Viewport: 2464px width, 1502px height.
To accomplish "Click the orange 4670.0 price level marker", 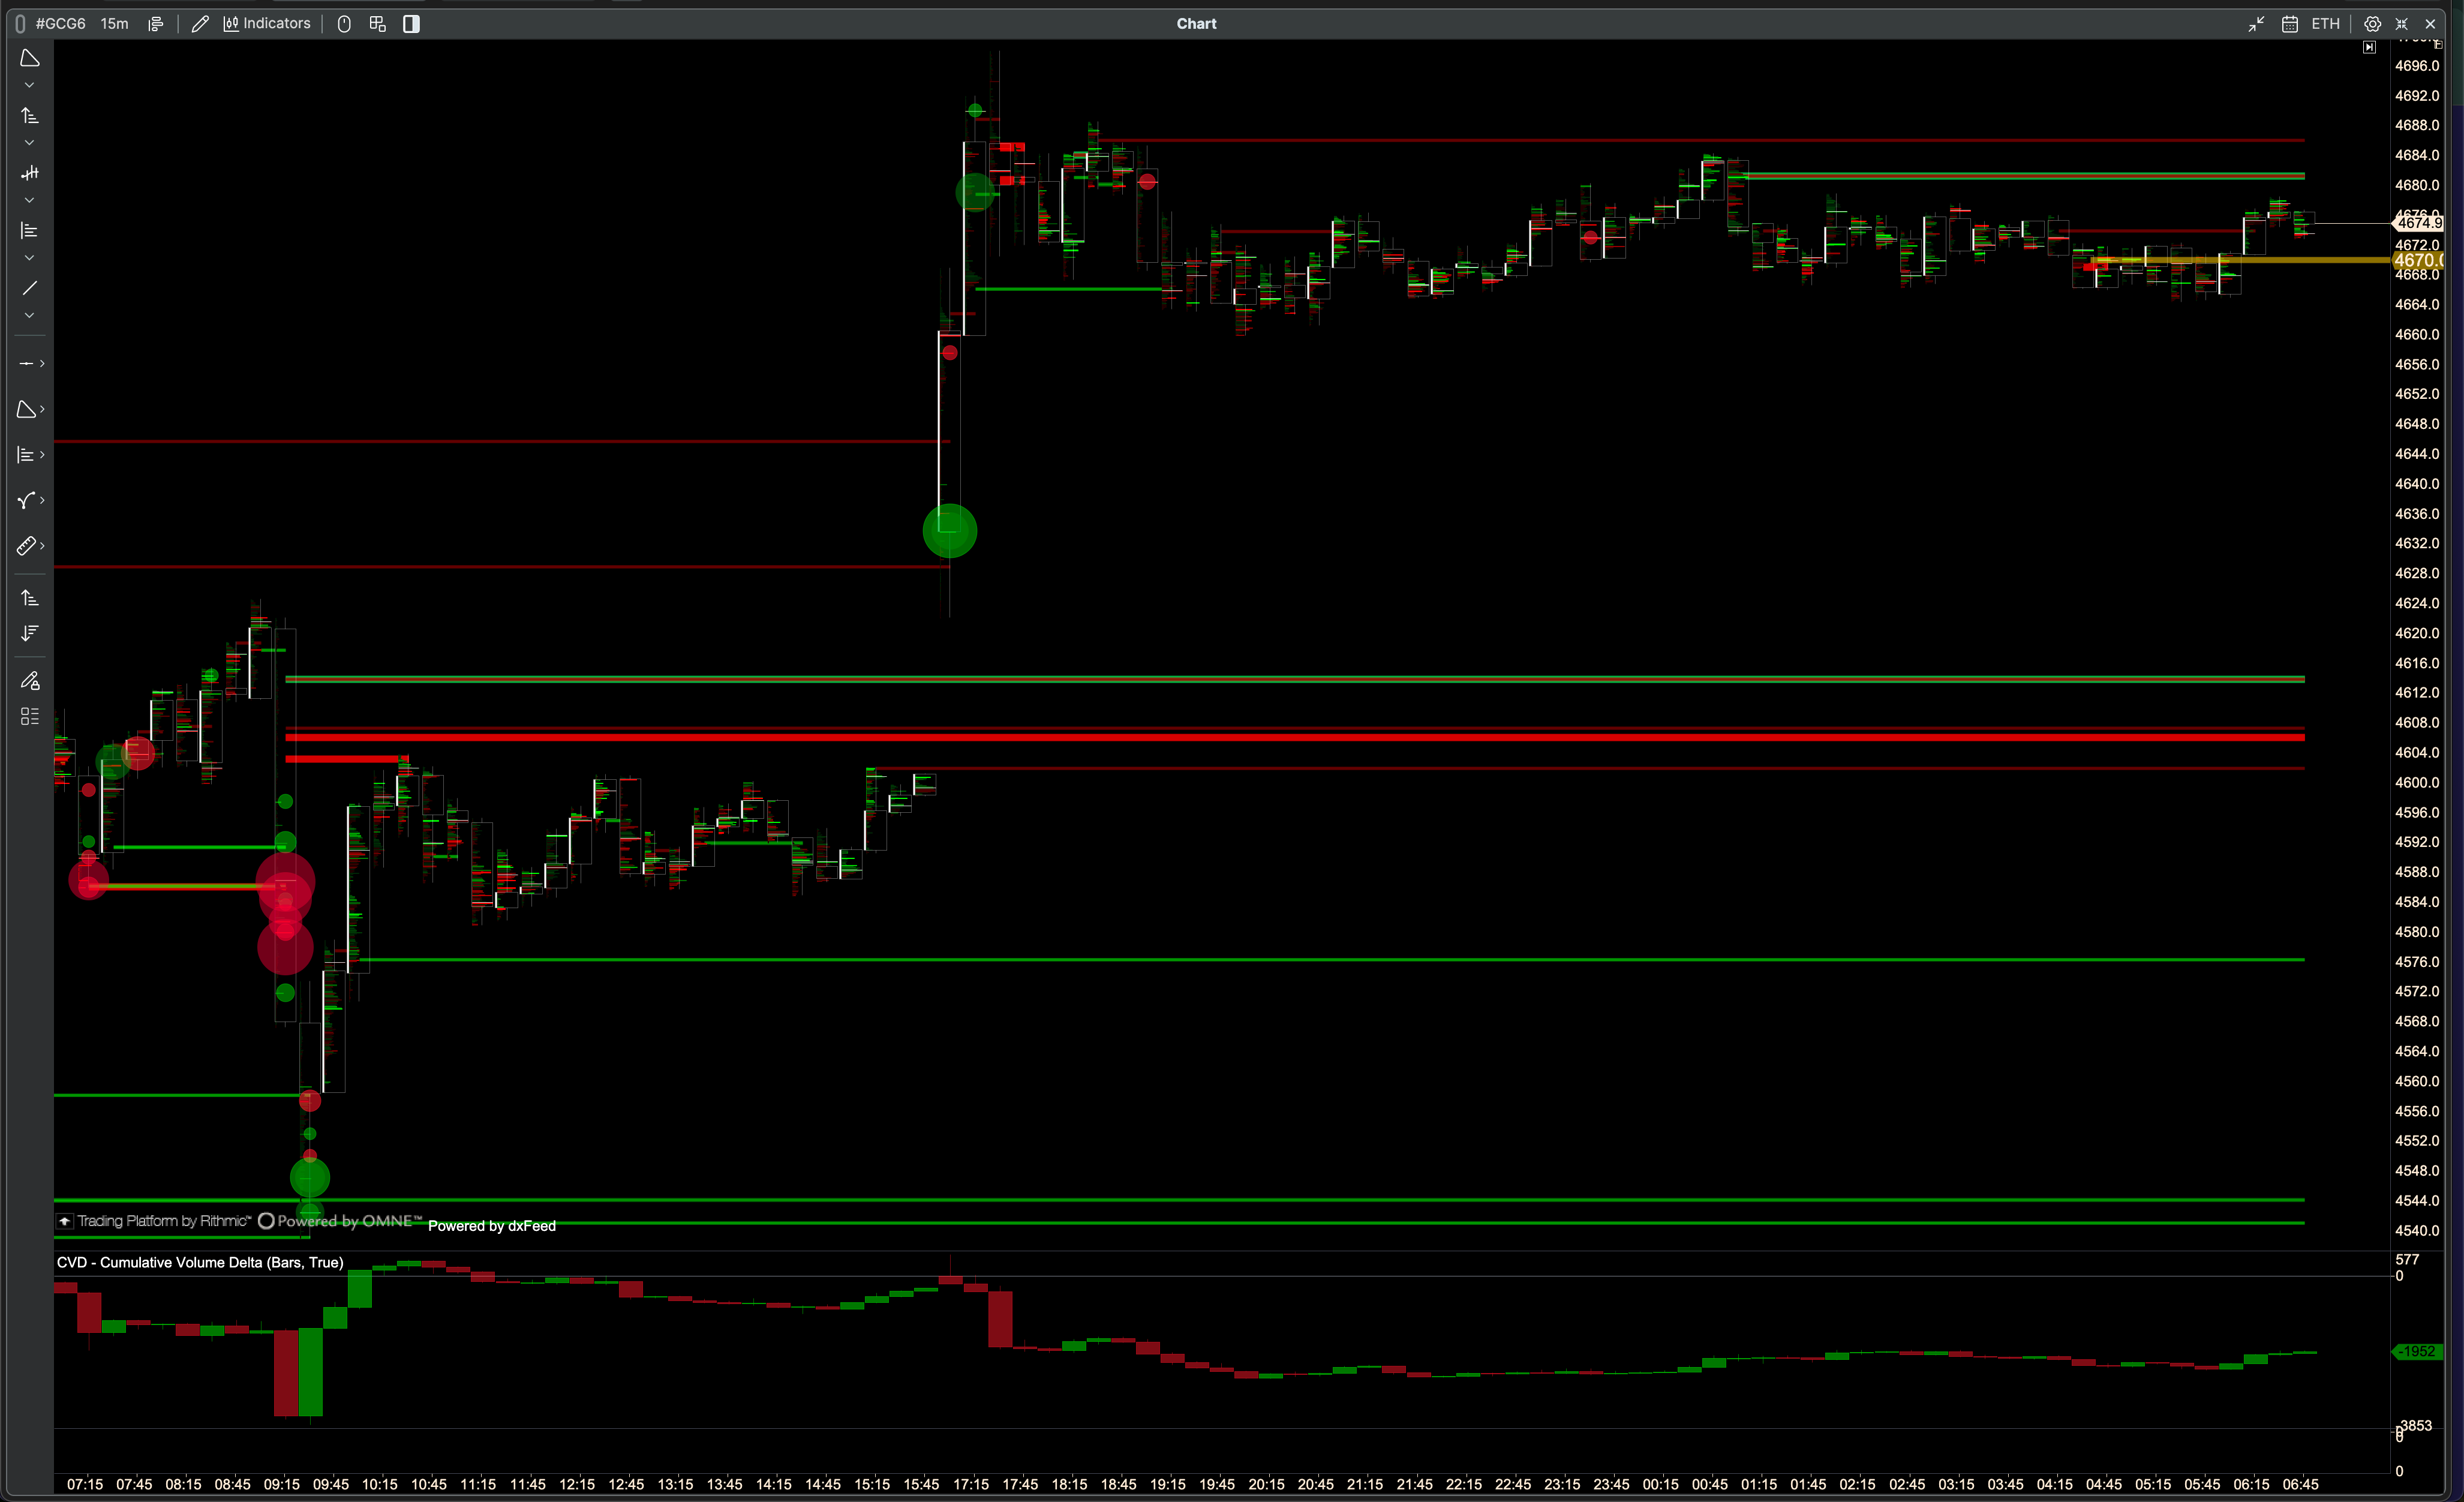I will click(2416, 260).
